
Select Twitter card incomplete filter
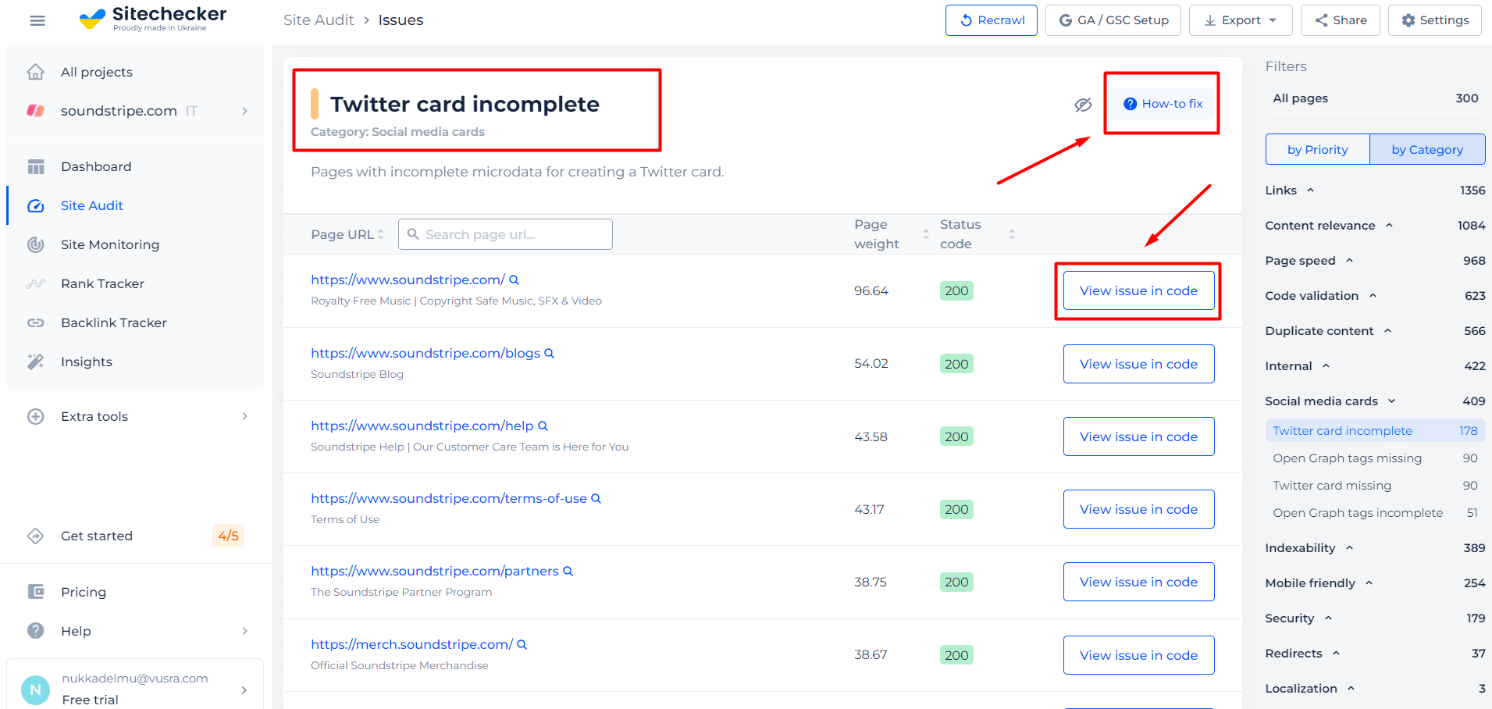point(1375,431)
